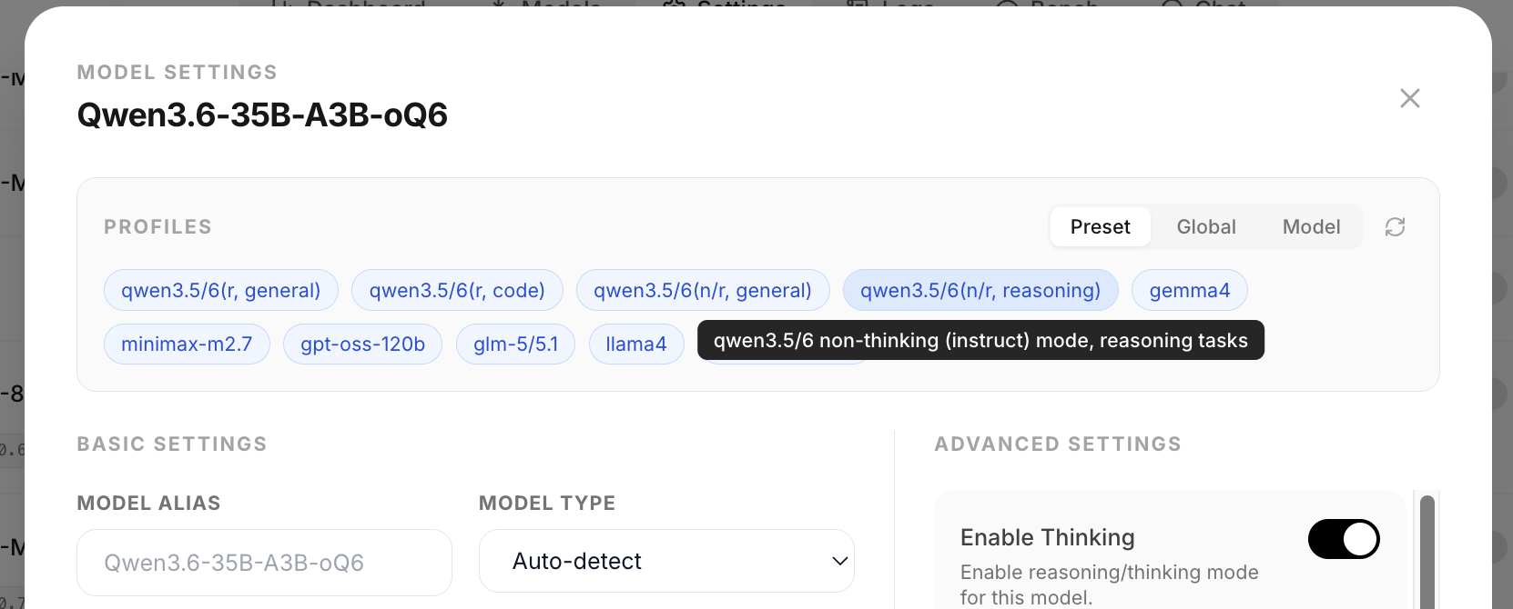Image resolution: width=1513 pixels, height=609 pixels.
Task: Apply the minimax-m2.7 profile
Action: click(187, 344)
